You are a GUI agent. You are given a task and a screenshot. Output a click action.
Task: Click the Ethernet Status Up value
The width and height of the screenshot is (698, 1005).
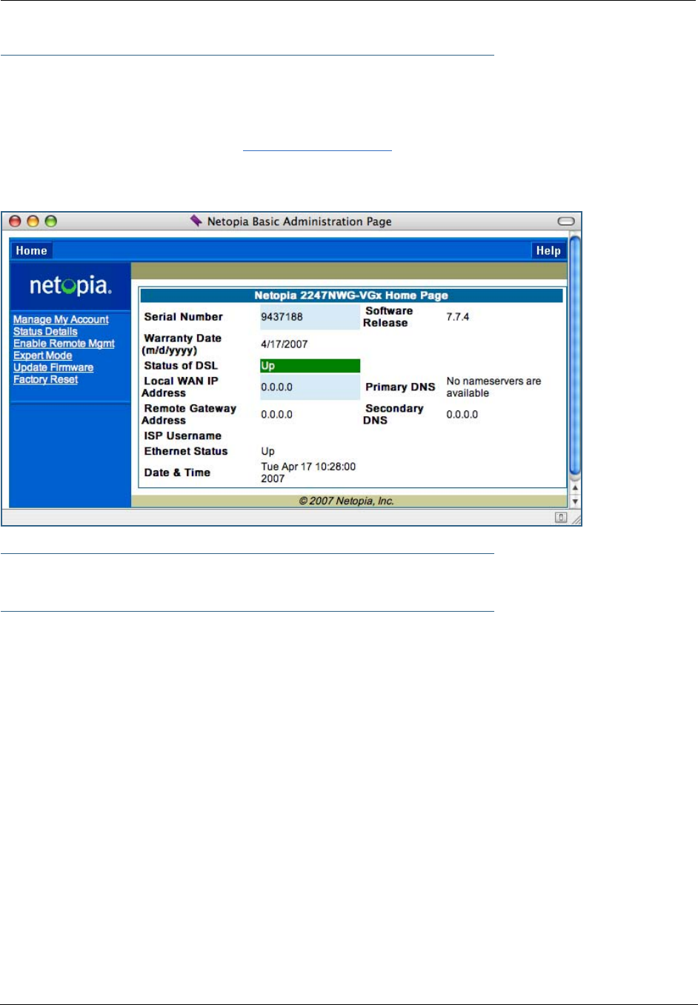click(267, 452)
